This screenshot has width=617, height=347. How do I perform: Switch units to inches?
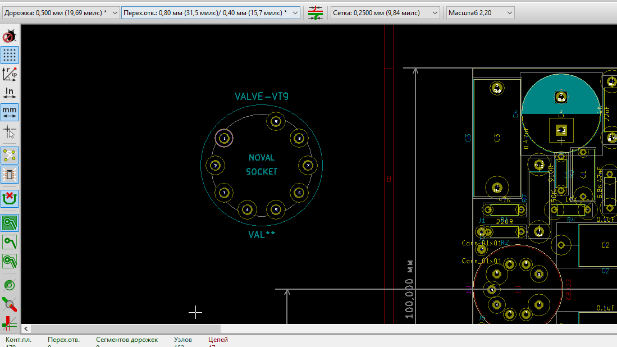click(x=10, y=93)
